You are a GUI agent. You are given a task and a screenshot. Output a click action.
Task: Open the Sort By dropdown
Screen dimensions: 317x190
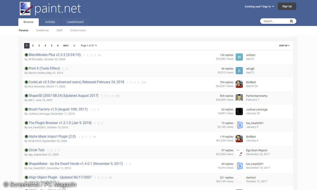coord(284,46)
